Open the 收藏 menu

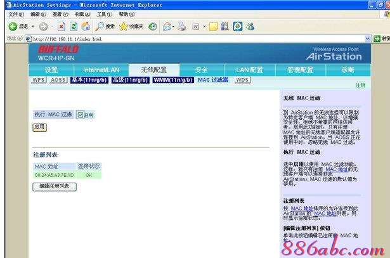coord(82,15)
